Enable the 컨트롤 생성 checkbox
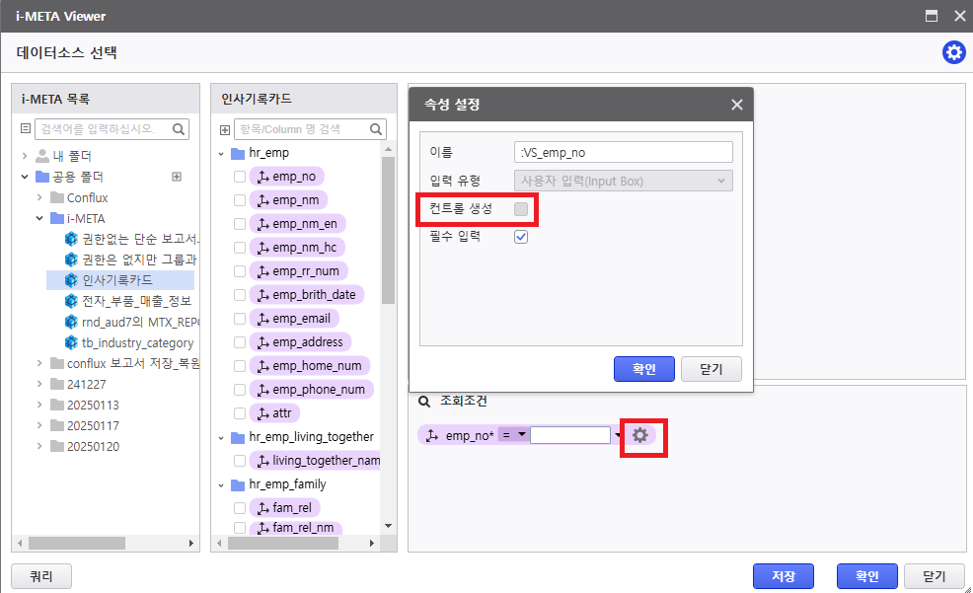 521,209
